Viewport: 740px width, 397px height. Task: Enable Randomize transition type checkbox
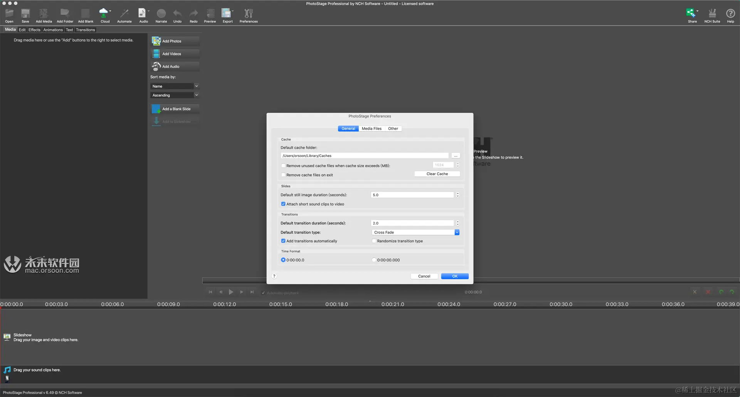click(x=374, y=241)
